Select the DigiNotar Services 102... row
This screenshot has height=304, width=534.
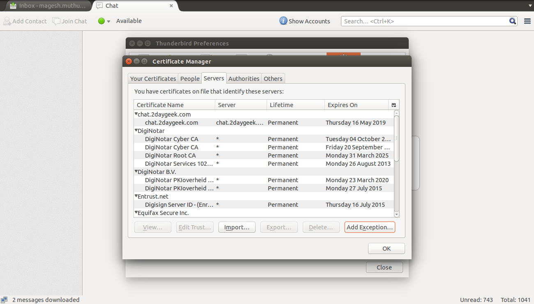pyautogui.click(x=264, y=164)
